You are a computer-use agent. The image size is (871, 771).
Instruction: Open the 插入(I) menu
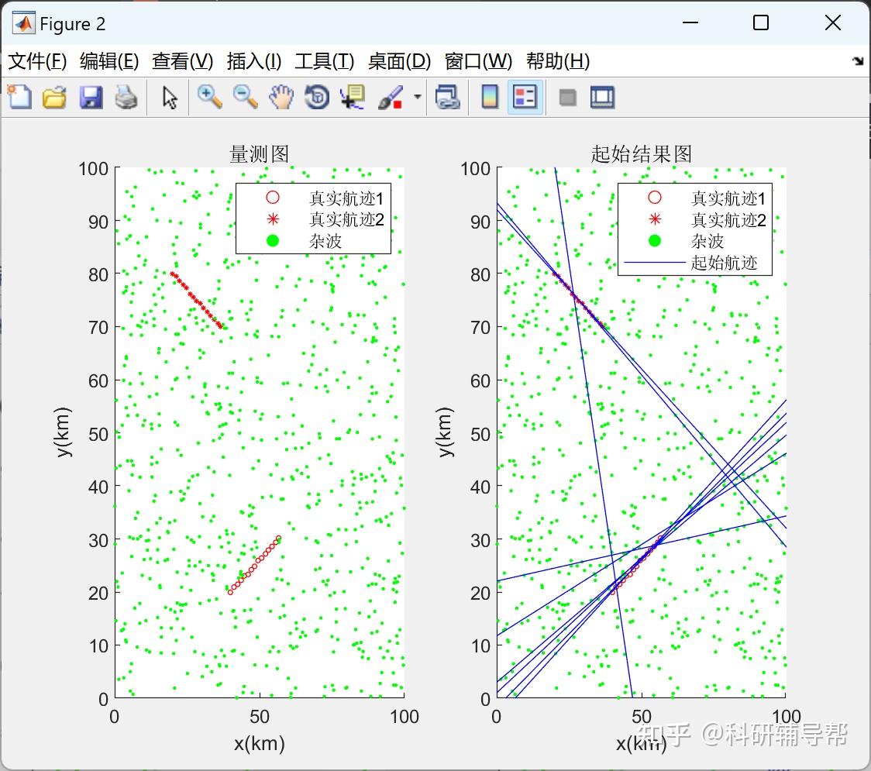tap(253, 61)
